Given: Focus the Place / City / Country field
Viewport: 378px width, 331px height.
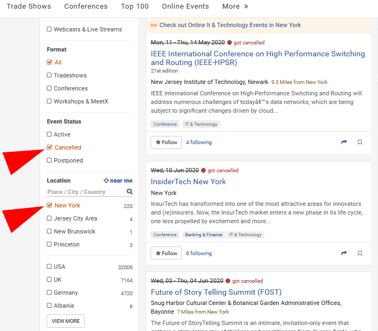Looking at the screenshot, I should click(90, 192).
